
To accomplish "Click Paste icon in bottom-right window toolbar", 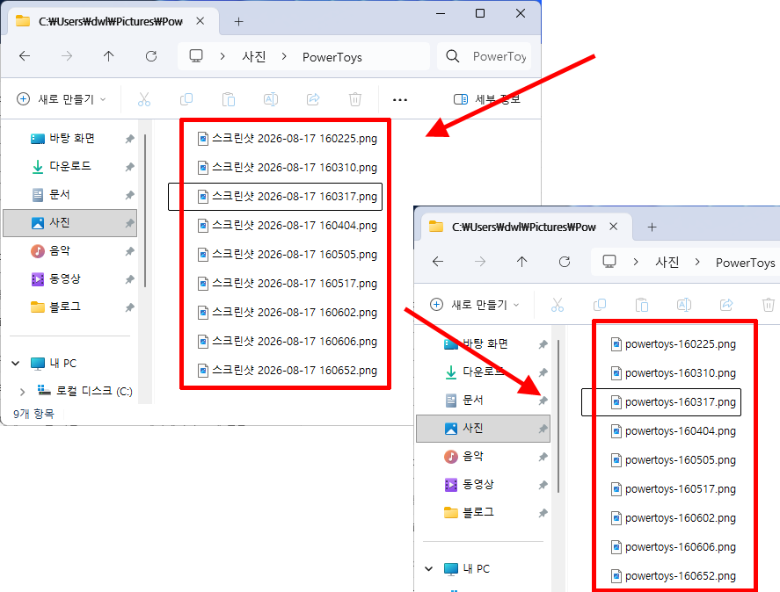I will (642, 305).
